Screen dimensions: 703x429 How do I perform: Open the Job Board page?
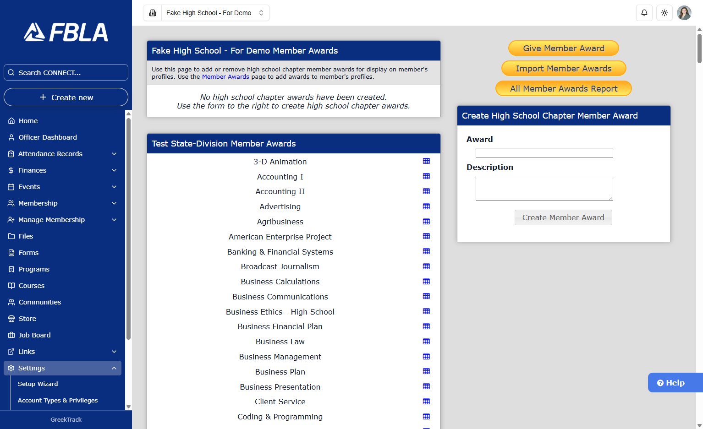pyautogui.click(x=62, y=335)
